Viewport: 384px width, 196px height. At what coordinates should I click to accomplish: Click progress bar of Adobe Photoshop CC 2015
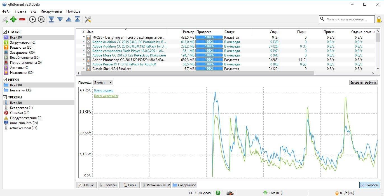pos(209,60)
